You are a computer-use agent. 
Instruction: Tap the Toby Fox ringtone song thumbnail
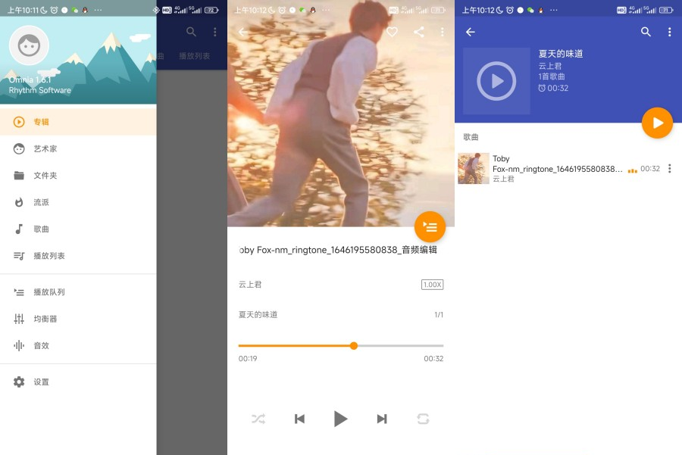pyautogui.click(x=474, y=169)
